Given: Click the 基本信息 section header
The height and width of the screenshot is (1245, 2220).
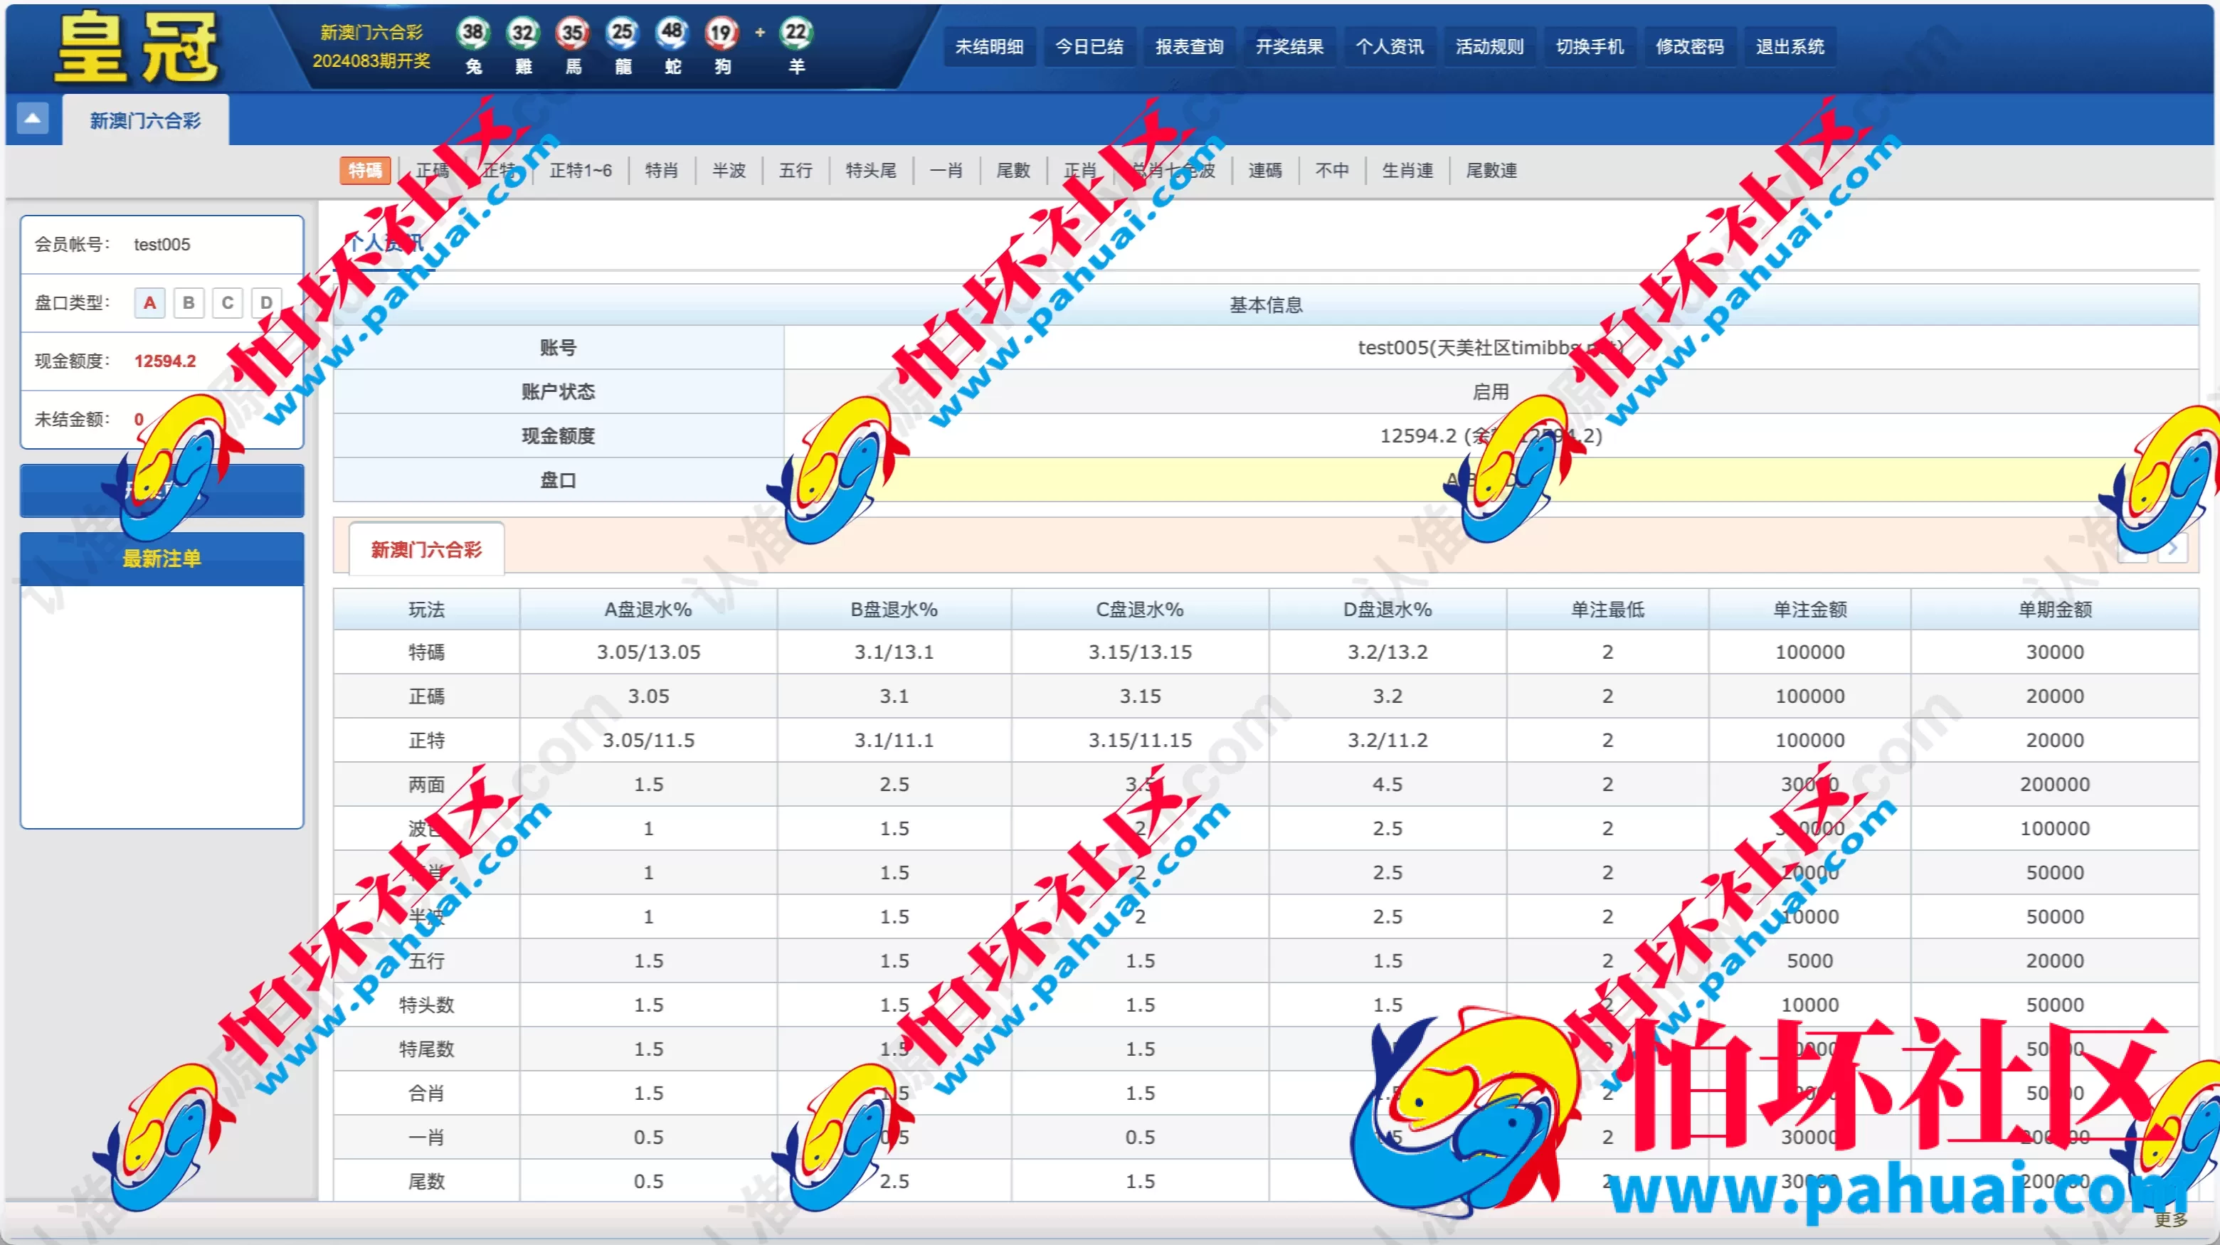Looking at the screenshot, I should click(x=1266, y=305).
